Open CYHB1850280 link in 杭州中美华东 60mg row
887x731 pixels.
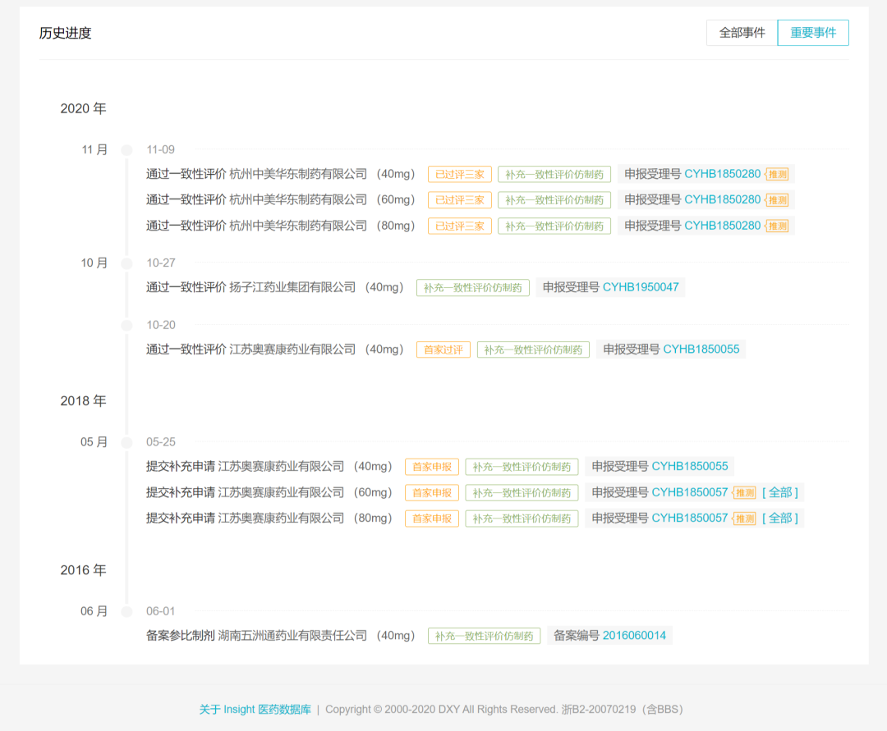723,200
